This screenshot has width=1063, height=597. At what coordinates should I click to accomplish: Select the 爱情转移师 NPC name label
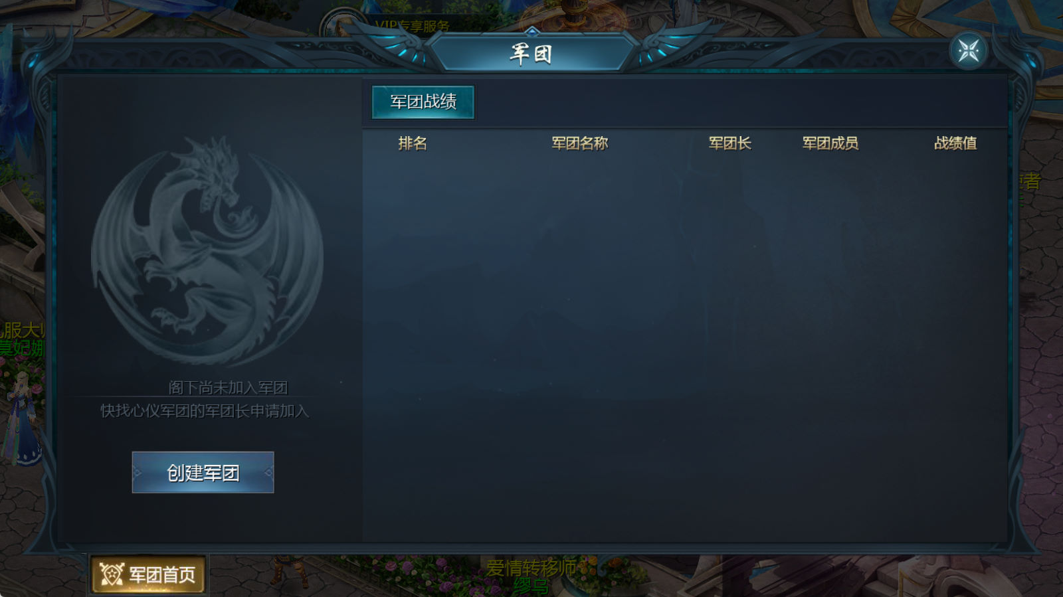click(x=531, y=568)
